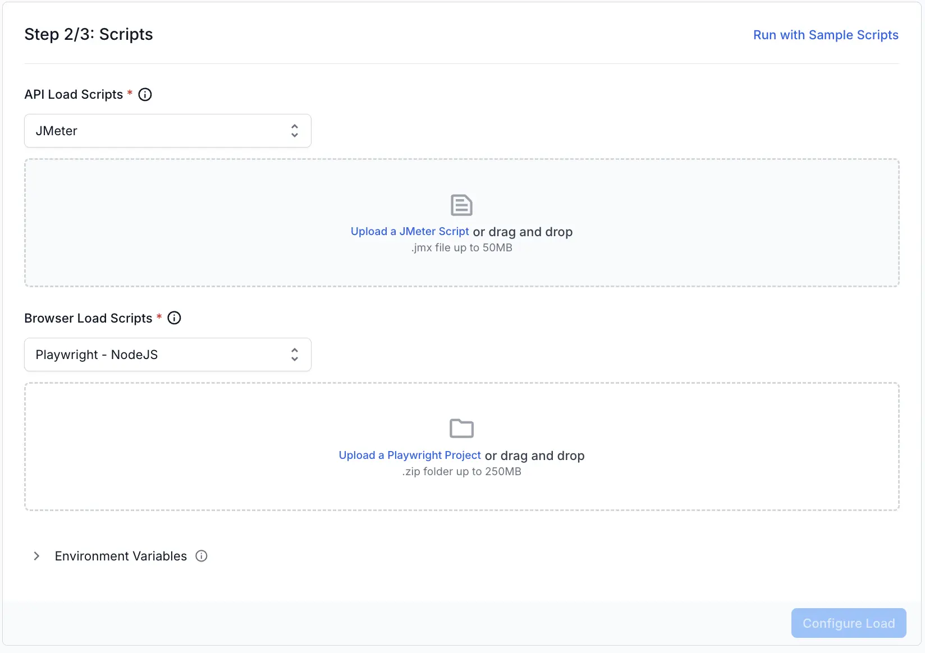Click the Configure Load button

click(x=848, y=623)
